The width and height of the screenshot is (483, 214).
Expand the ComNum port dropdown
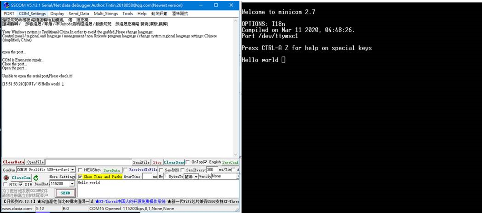(73, 170)
